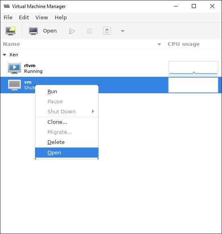
Task: Click the monitor icon beside toolbar Open
Action: click(33, 31)
